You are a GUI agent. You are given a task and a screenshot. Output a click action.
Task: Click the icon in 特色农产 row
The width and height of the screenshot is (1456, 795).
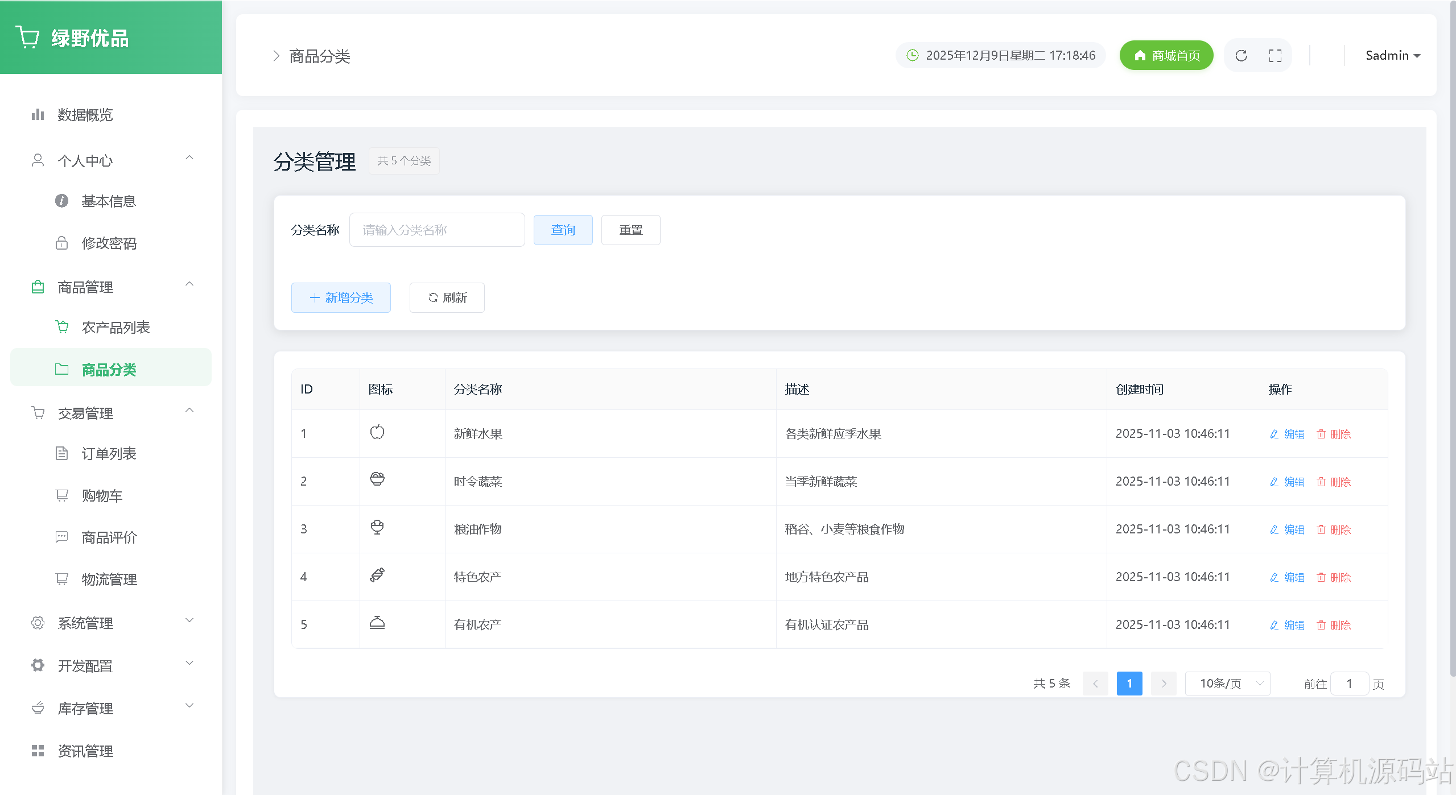(x=377, y=575)
